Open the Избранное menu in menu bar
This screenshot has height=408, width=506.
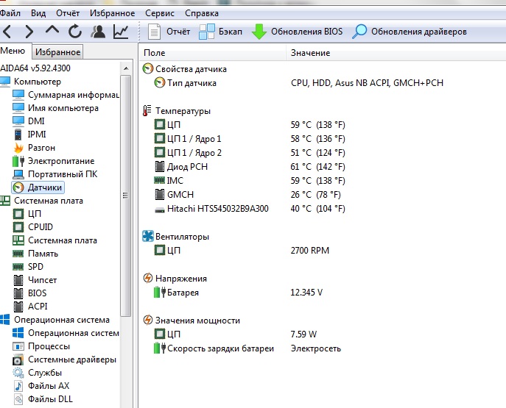[x=112, y=13]
